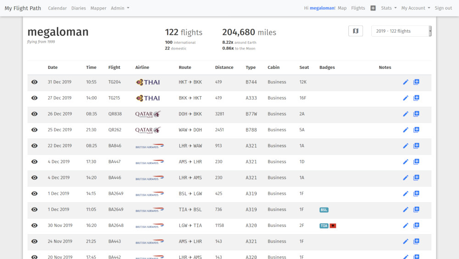
Task: Click the add flight plus icon in navbar
Action: (x=373, y=8)
